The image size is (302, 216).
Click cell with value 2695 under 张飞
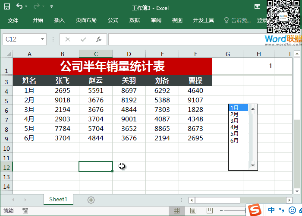click(x=63, y=91)
